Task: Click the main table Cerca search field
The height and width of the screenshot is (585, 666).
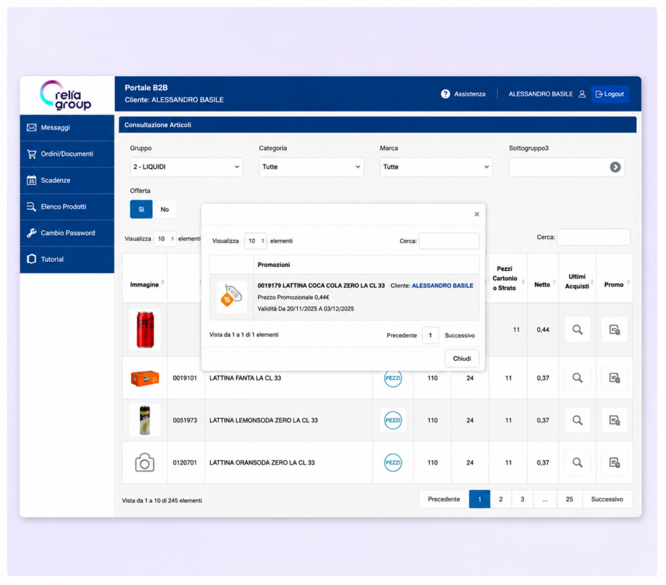Action: (593, 237)
